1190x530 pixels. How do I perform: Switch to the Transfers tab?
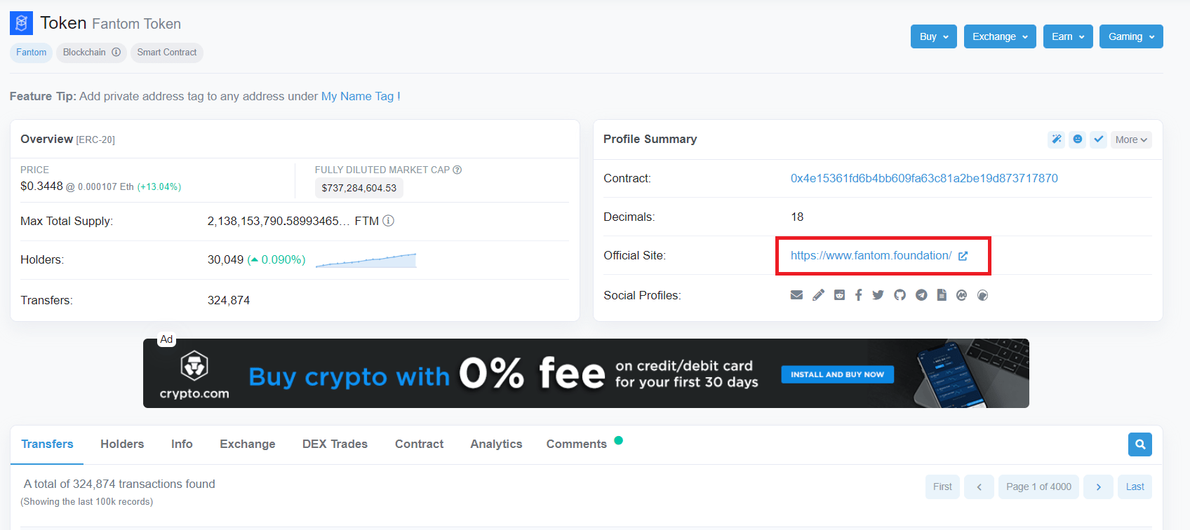click(x=47, y=444)
